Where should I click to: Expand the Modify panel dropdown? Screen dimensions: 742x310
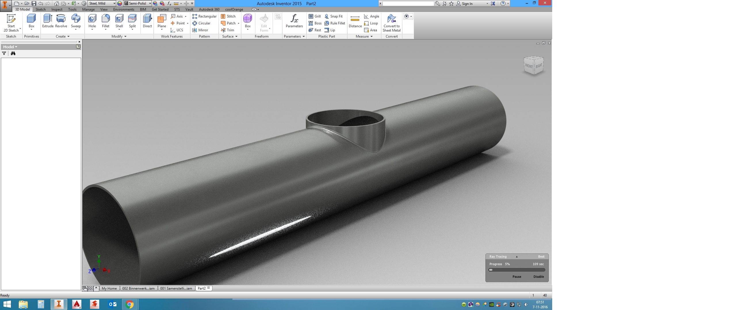125,36
